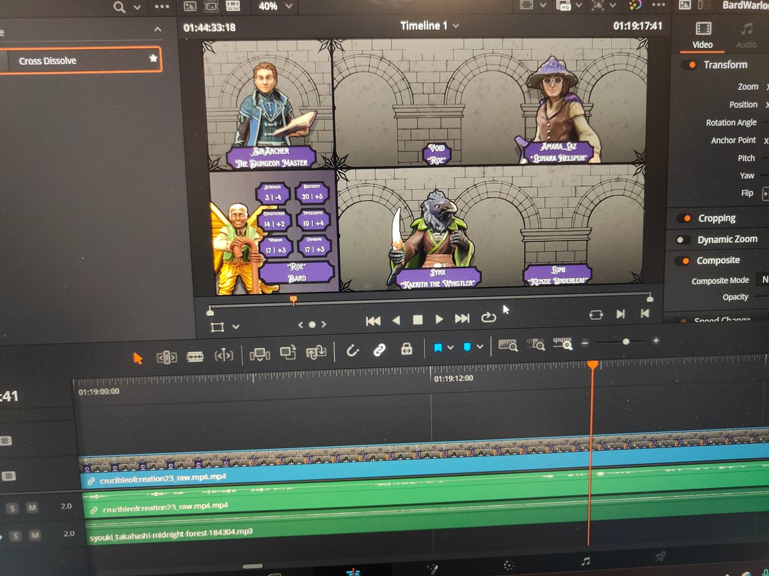Select the arrow Selection mode tool
This screenshot has width=769, height=576.
(138, 358)
